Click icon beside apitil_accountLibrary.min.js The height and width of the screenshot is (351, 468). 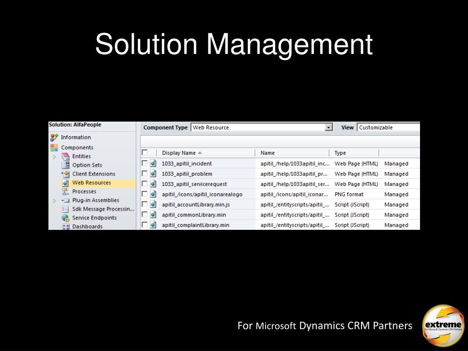[x=153, y=204]
